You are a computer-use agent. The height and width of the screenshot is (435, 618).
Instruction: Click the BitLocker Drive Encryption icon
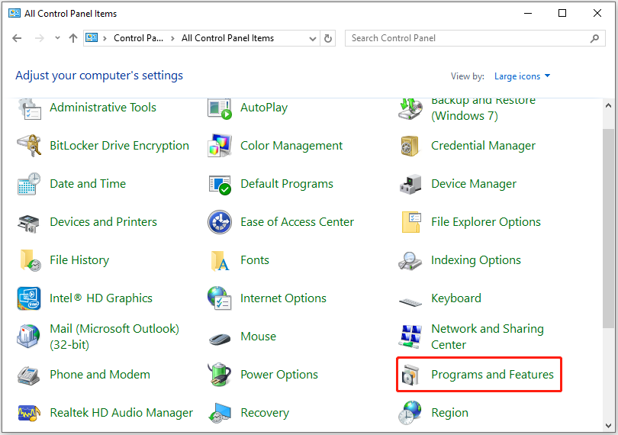pyautogui.click(x=29, y=146)
